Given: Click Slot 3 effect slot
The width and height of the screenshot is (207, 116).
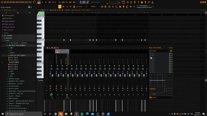Looking at the screenshot, I should (x=160, y=58).
